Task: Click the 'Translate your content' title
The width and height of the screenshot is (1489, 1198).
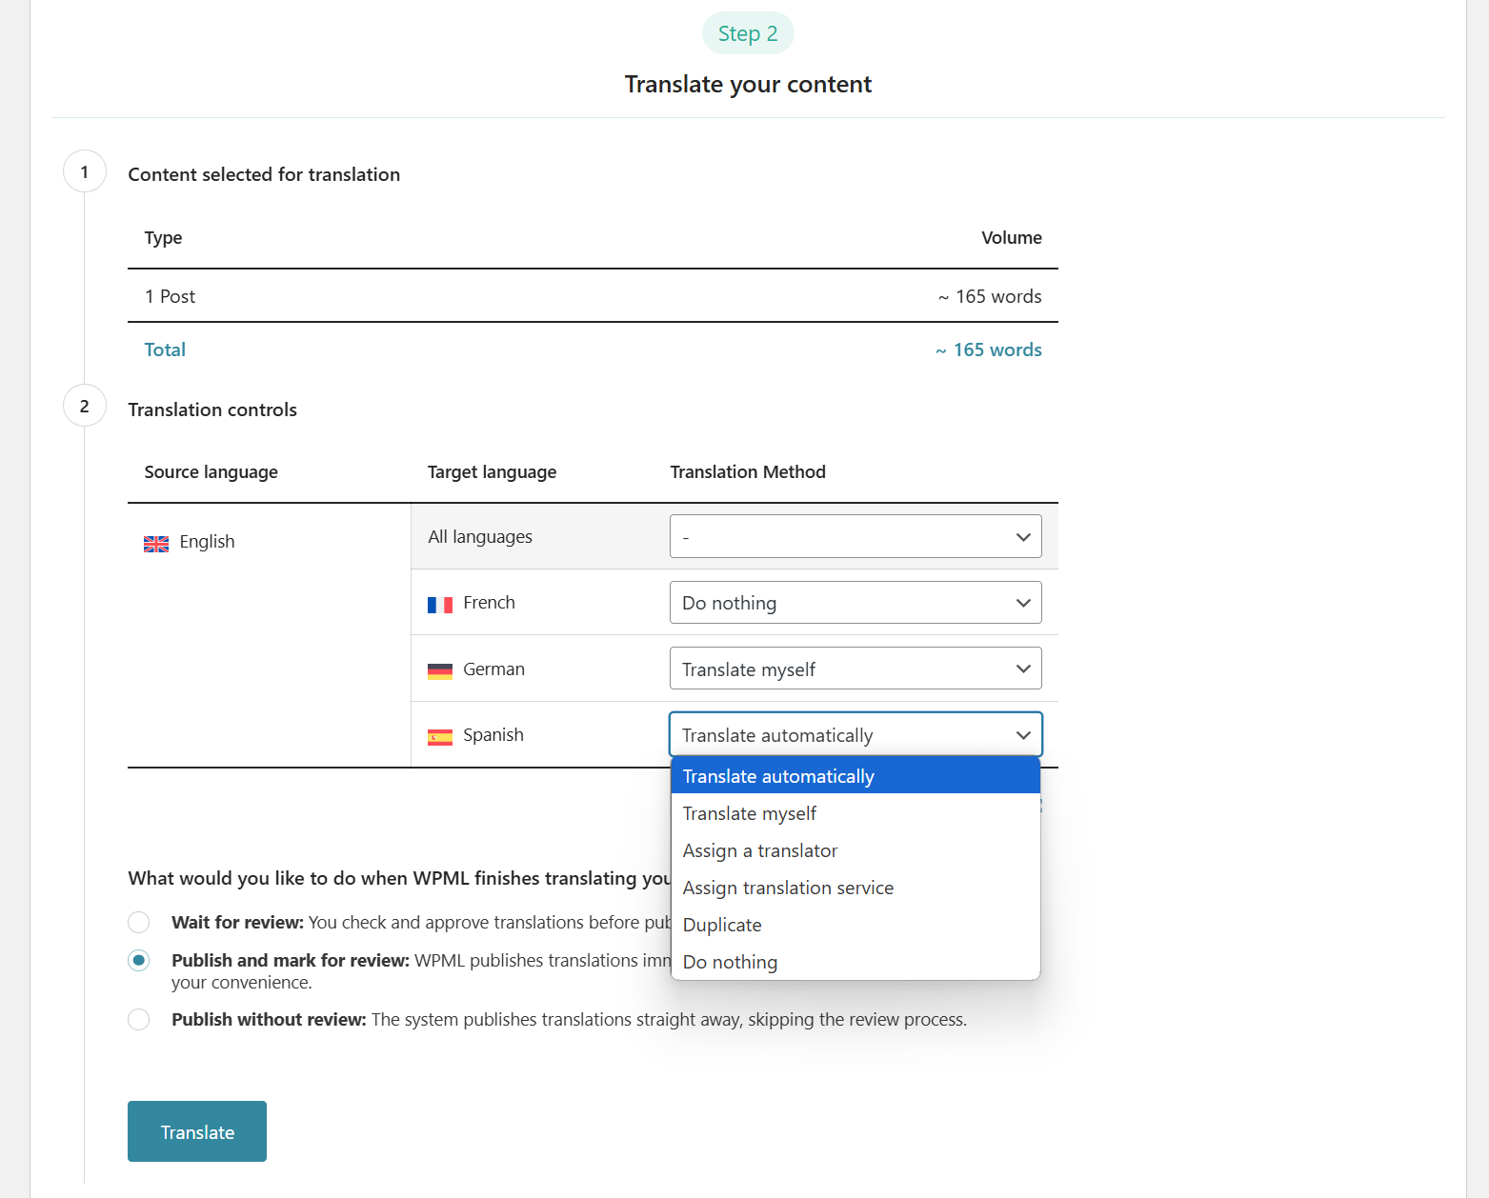Action: pyautogui.click(x=748, y=84)
